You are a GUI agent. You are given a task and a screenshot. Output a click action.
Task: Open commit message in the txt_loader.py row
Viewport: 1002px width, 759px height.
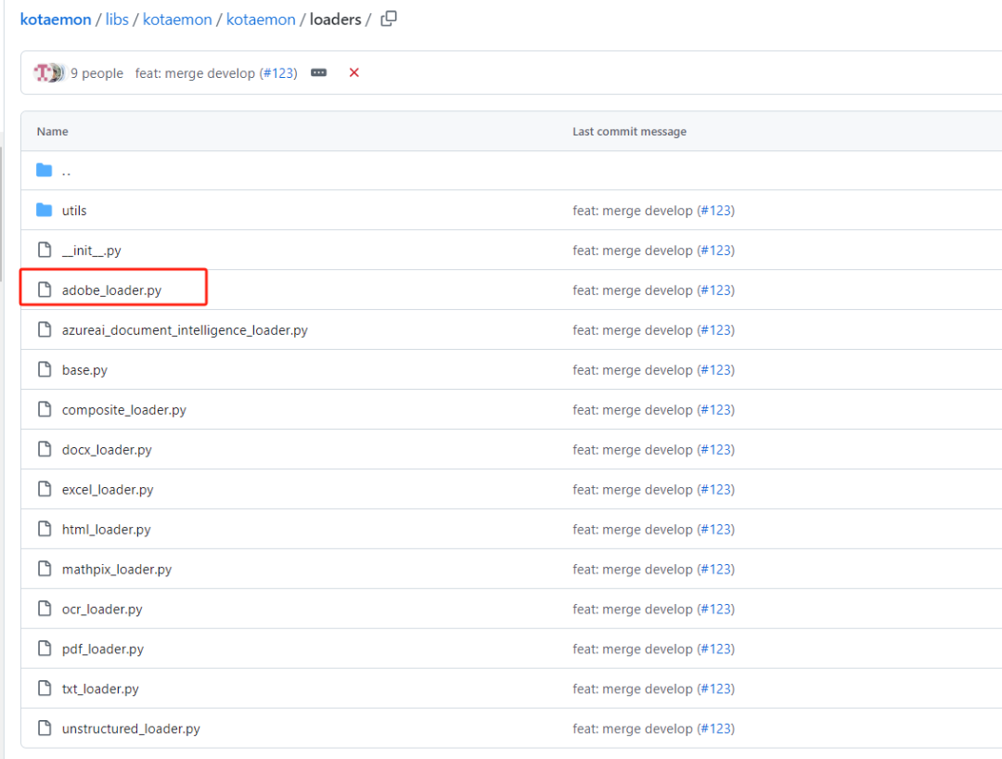(633, 688)
